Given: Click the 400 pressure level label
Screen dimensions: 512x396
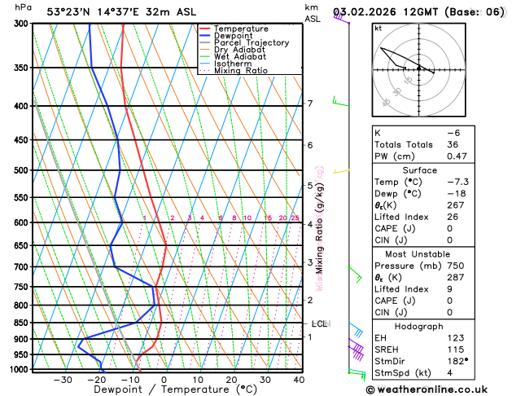Looking at the screenshot, I should (23, 106).
